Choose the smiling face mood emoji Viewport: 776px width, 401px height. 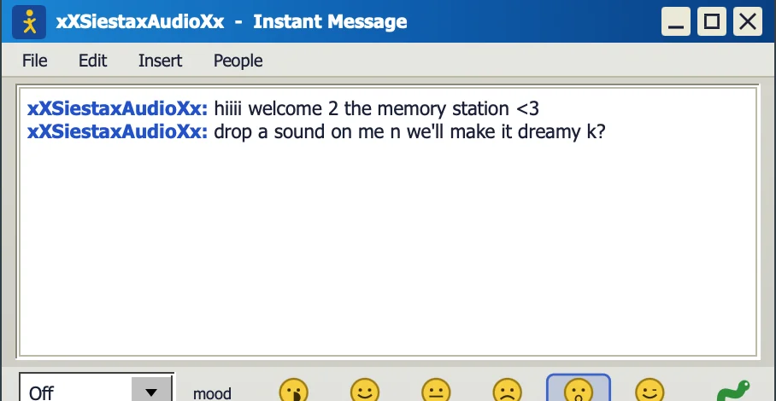[x=365, y=390]
